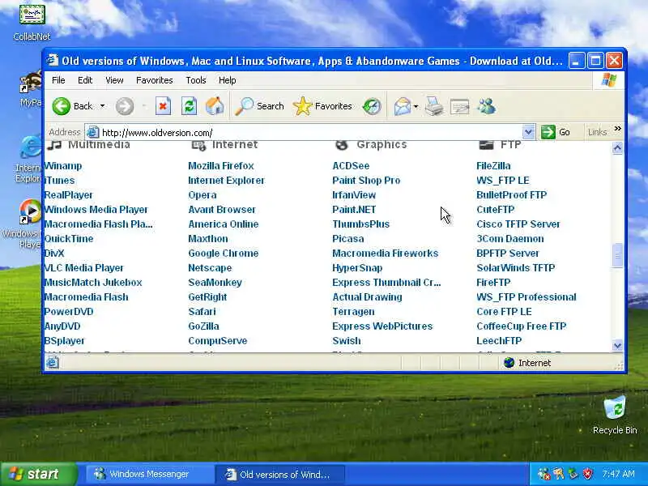648x486 pixels.
Task: Click the Opera link
Action: 202,195
